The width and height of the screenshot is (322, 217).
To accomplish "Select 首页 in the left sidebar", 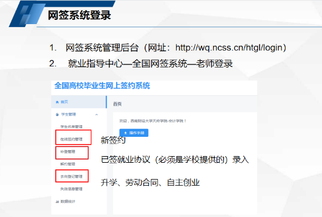I will [x=79, y=102].
